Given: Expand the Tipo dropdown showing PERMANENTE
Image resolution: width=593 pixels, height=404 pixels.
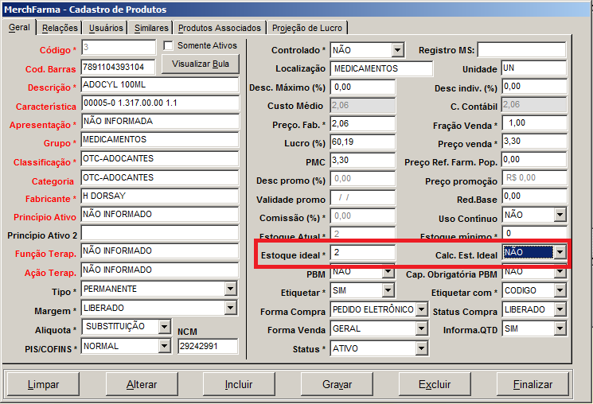Looking at the screenshot, I should (231, 289).
